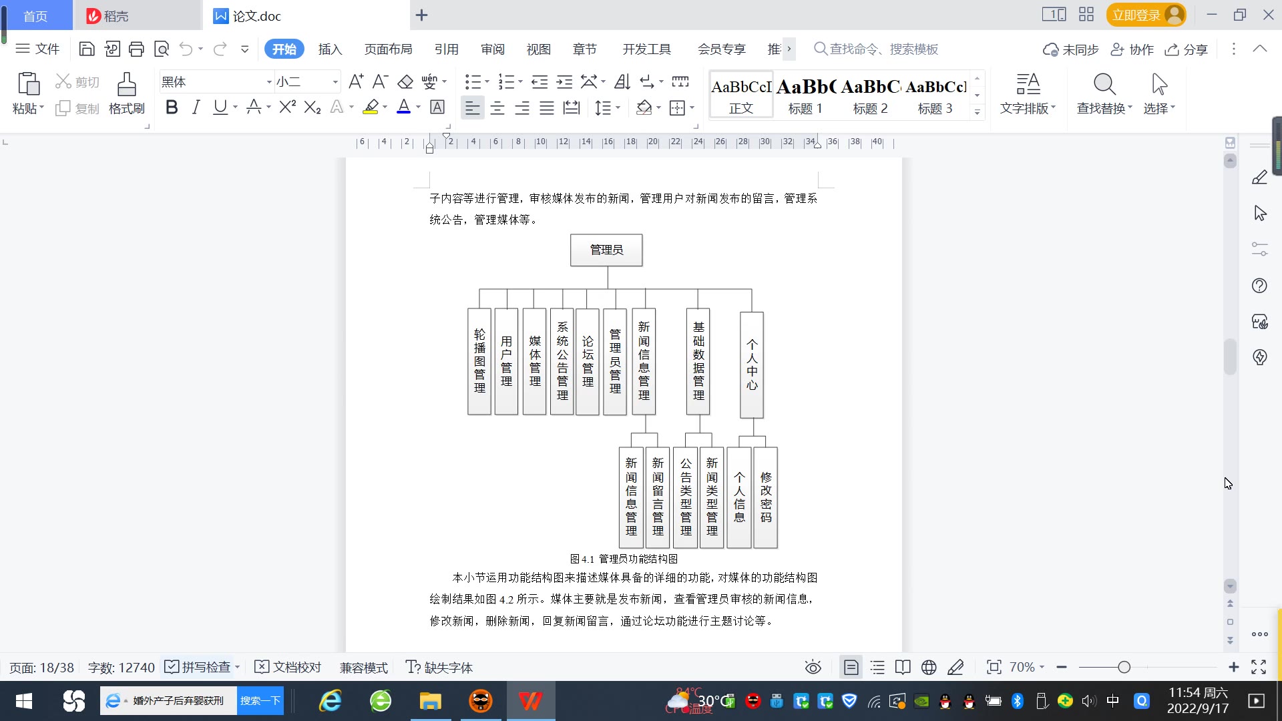Click the print icon in quick toolbar
1282x721 pixels.
(x=136, y=49)
